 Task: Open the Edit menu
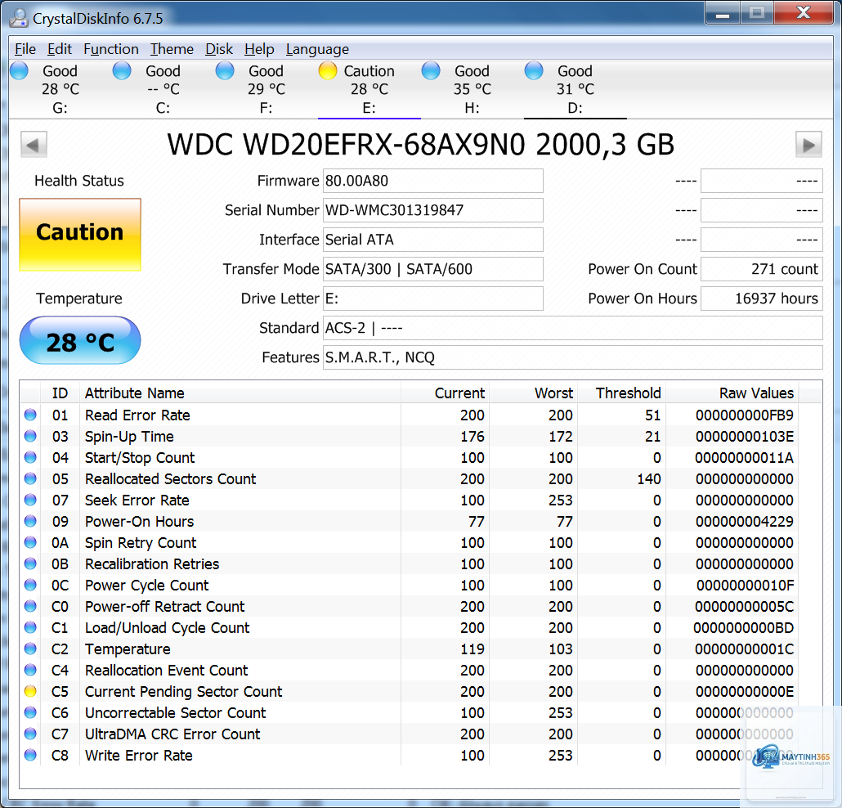[59, 49]
